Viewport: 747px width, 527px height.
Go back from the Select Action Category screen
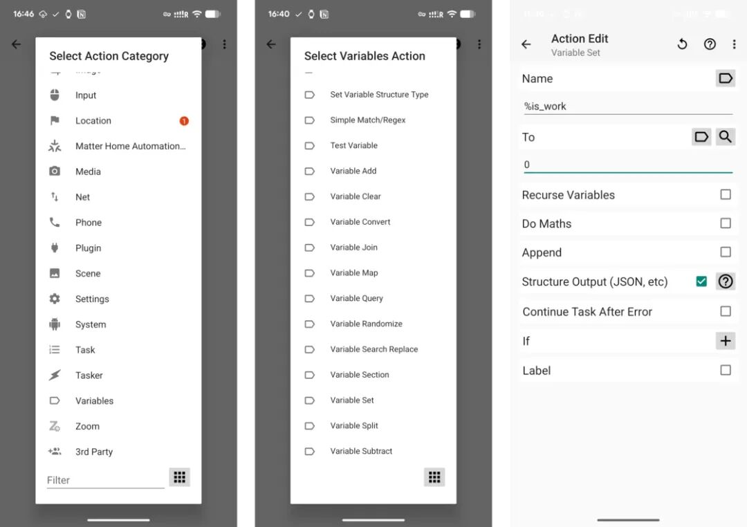[16, 44]
